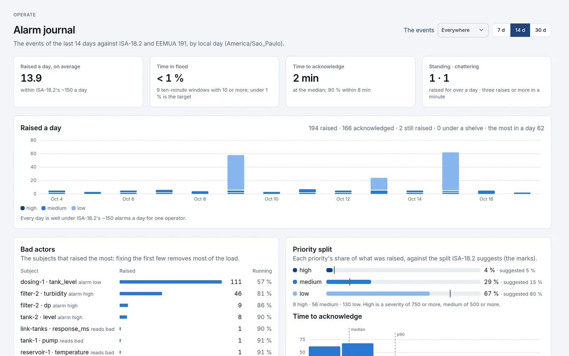Click the Oct 16 axis label
Screen dimensions: 569x356
tap(486, 199)
